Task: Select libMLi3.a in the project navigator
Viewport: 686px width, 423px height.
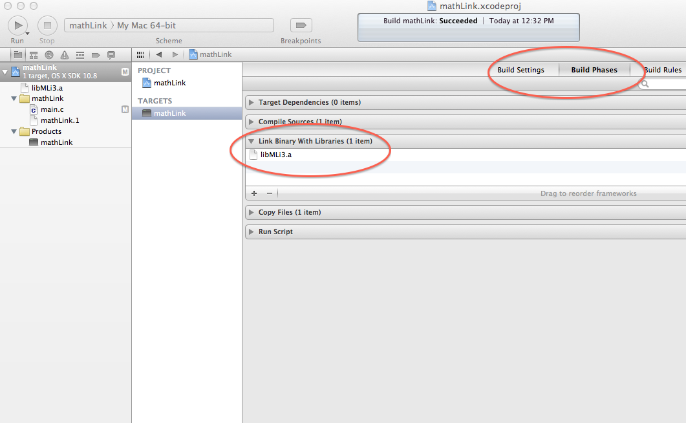Action: click(47, 88)
